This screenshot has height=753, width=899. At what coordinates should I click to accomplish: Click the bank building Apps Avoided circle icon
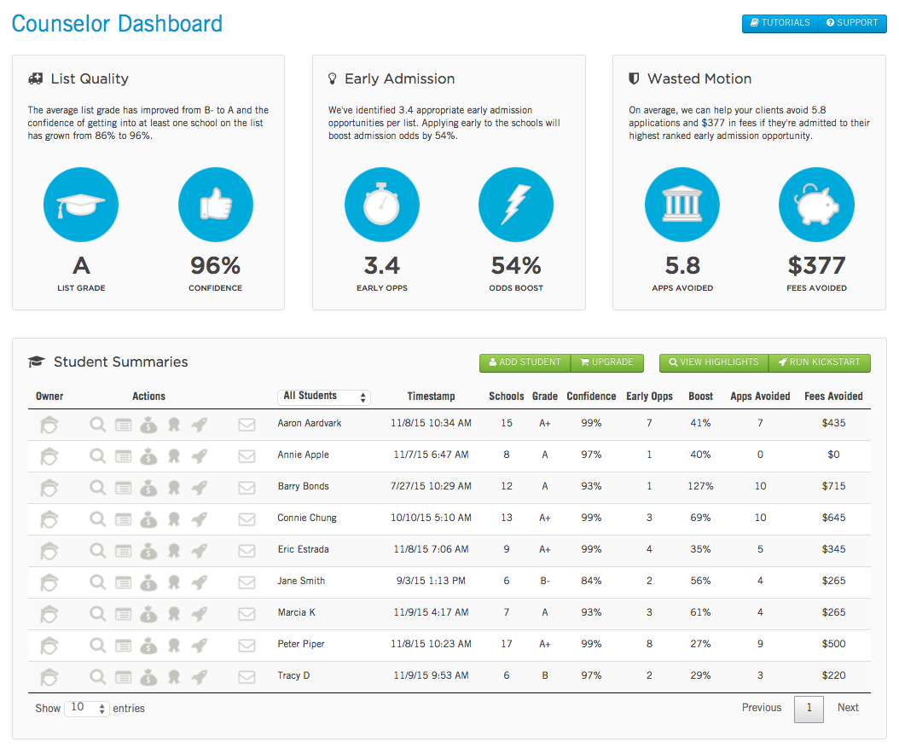click(682, 205)
